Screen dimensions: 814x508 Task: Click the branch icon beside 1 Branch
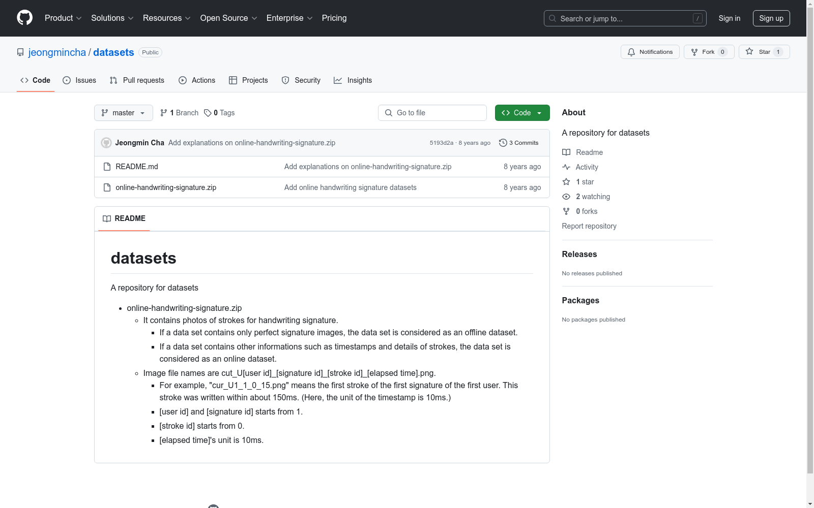pyautogui.click(x=164, y=113)
